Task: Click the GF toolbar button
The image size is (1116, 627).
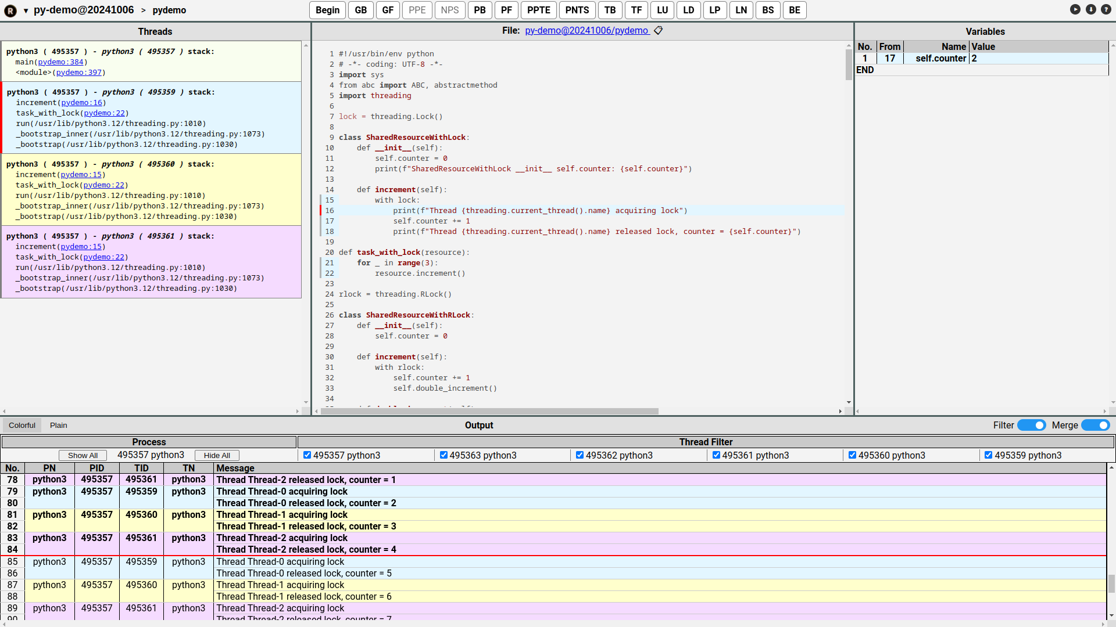Action: 388,10
